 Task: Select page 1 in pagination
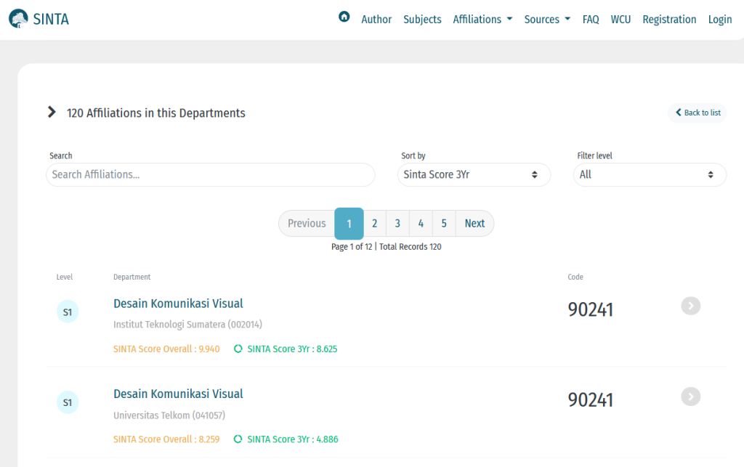(349, 223)
